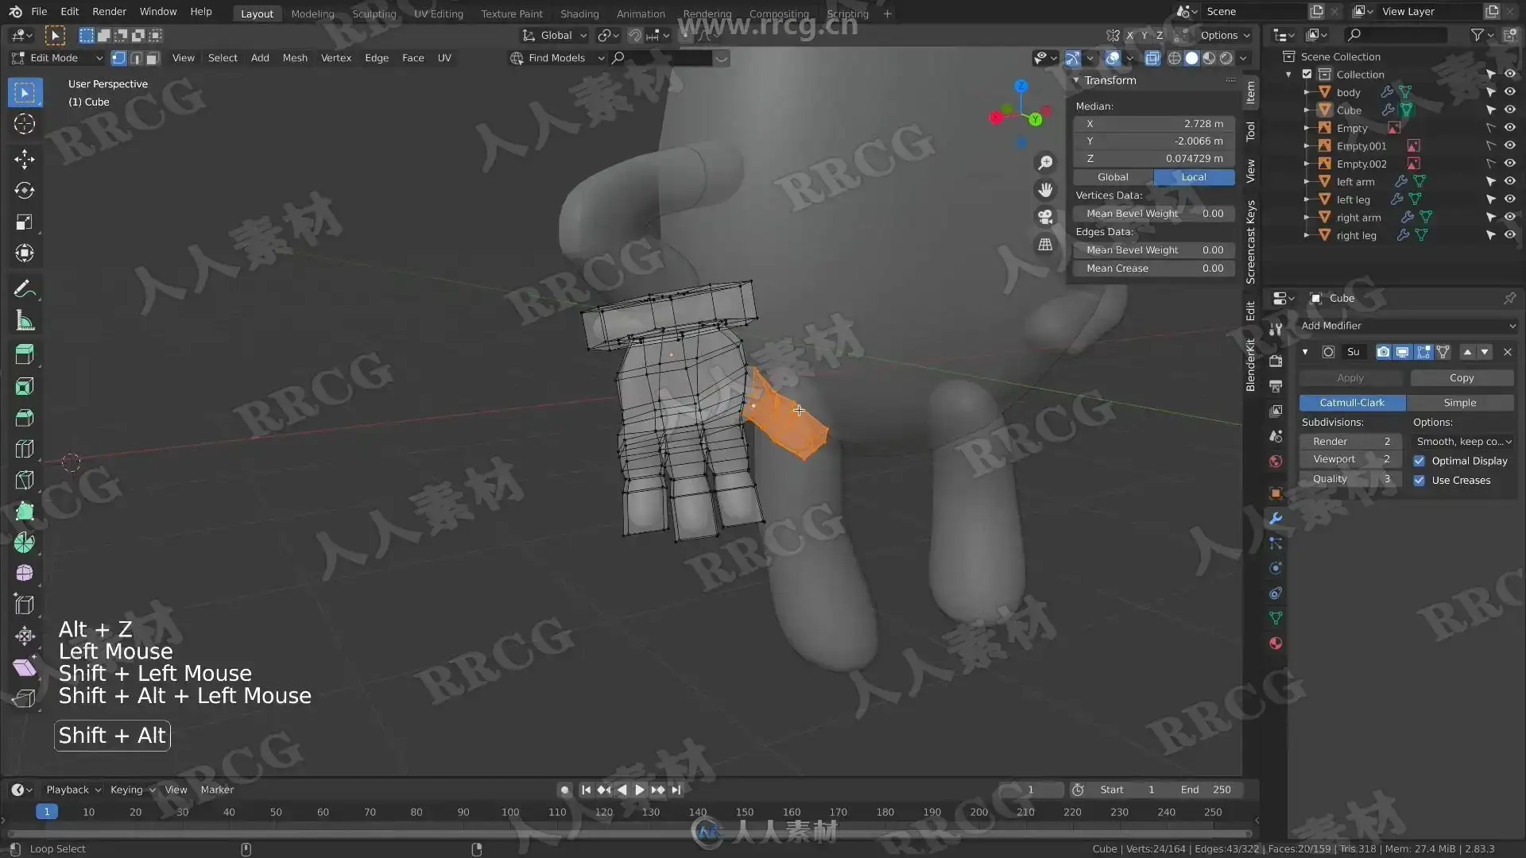This screenshot has height=858, width=1526.
Task: Select the Measure tool
Action: [25, 321]
